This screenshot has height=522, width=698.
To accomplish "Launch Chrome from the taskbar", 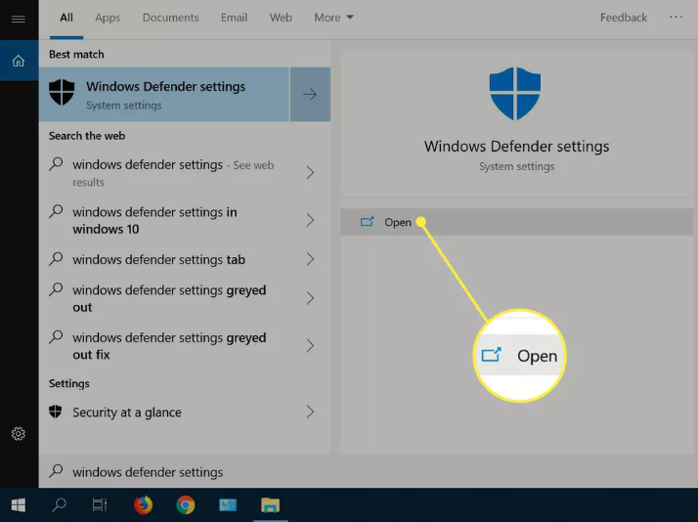I will pyautogui.click(x=185, y=505).
